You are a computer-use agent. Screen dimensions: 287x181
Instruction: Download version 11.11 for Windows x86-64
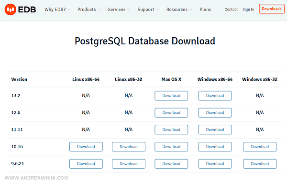[215, 130]
